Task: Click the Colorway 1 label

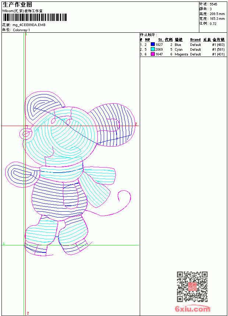Action: click(x=21, y=30)
